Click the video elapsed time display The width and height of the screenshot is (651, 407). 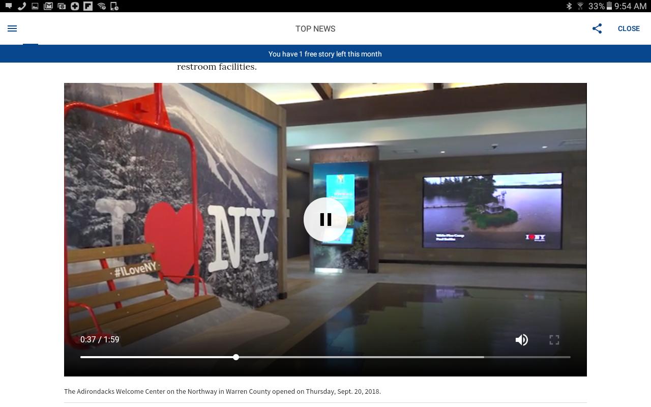pyautogui.click(x=100, y=339)
